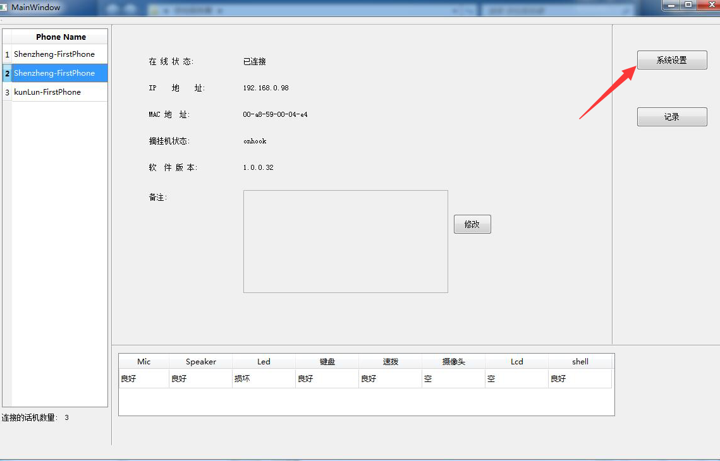The height and width of the screenshot is (461, 720).
Task: Open the 系统设置 system settings button
Action: click(671, 60)
